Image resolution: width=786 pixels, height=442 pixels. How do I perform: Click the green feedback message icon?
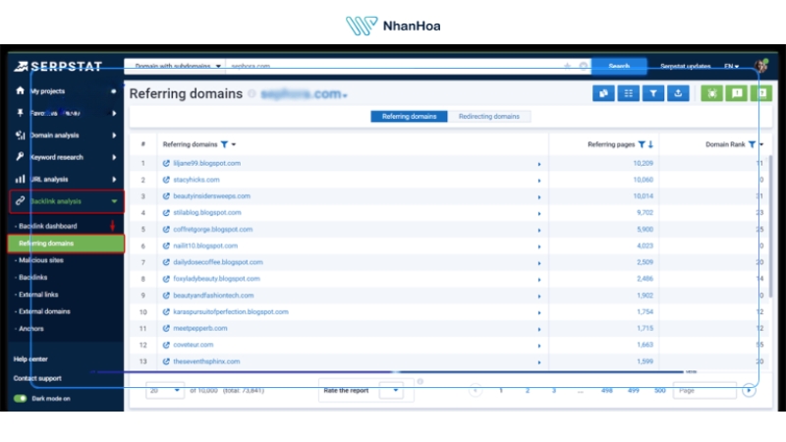tap(737, 93)
